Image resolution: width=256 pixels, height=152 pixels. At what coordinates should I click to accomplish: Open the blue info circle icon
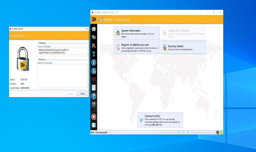pyautogui.click(x=94, y=62)
